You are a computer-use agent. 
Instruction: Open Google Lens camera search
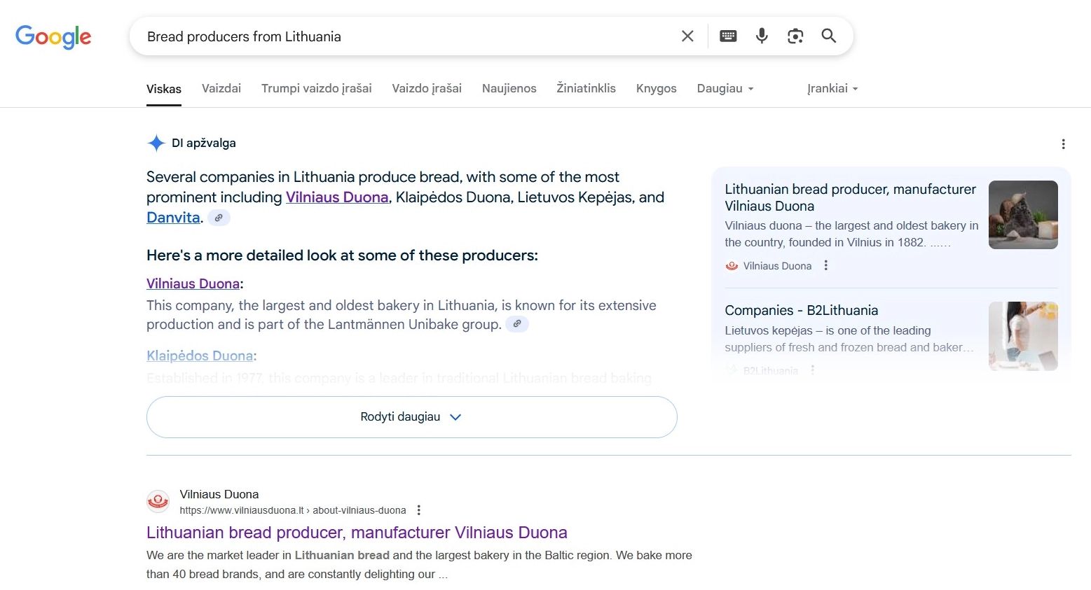[795, 36]
